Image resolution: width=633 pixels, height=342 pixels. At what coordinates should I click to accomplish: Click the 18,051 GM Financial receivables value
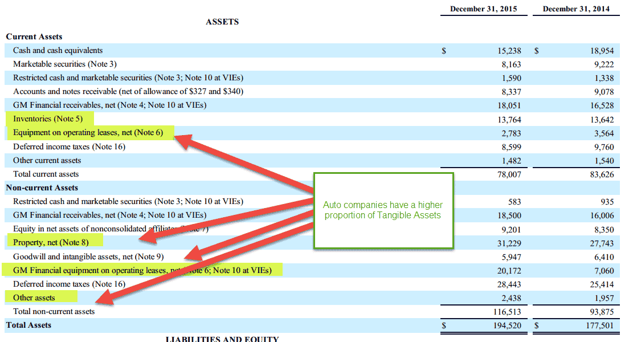click(509, 106)
